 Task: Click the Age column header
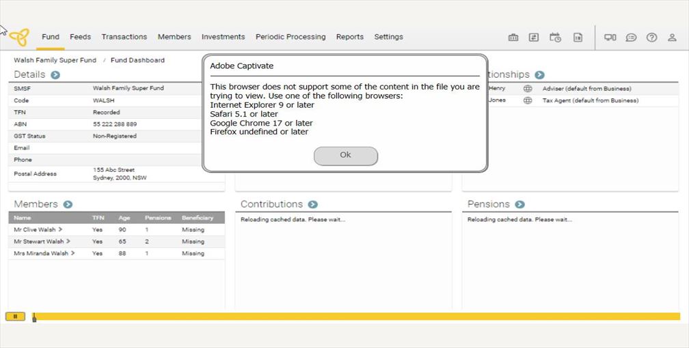[124, 218]
